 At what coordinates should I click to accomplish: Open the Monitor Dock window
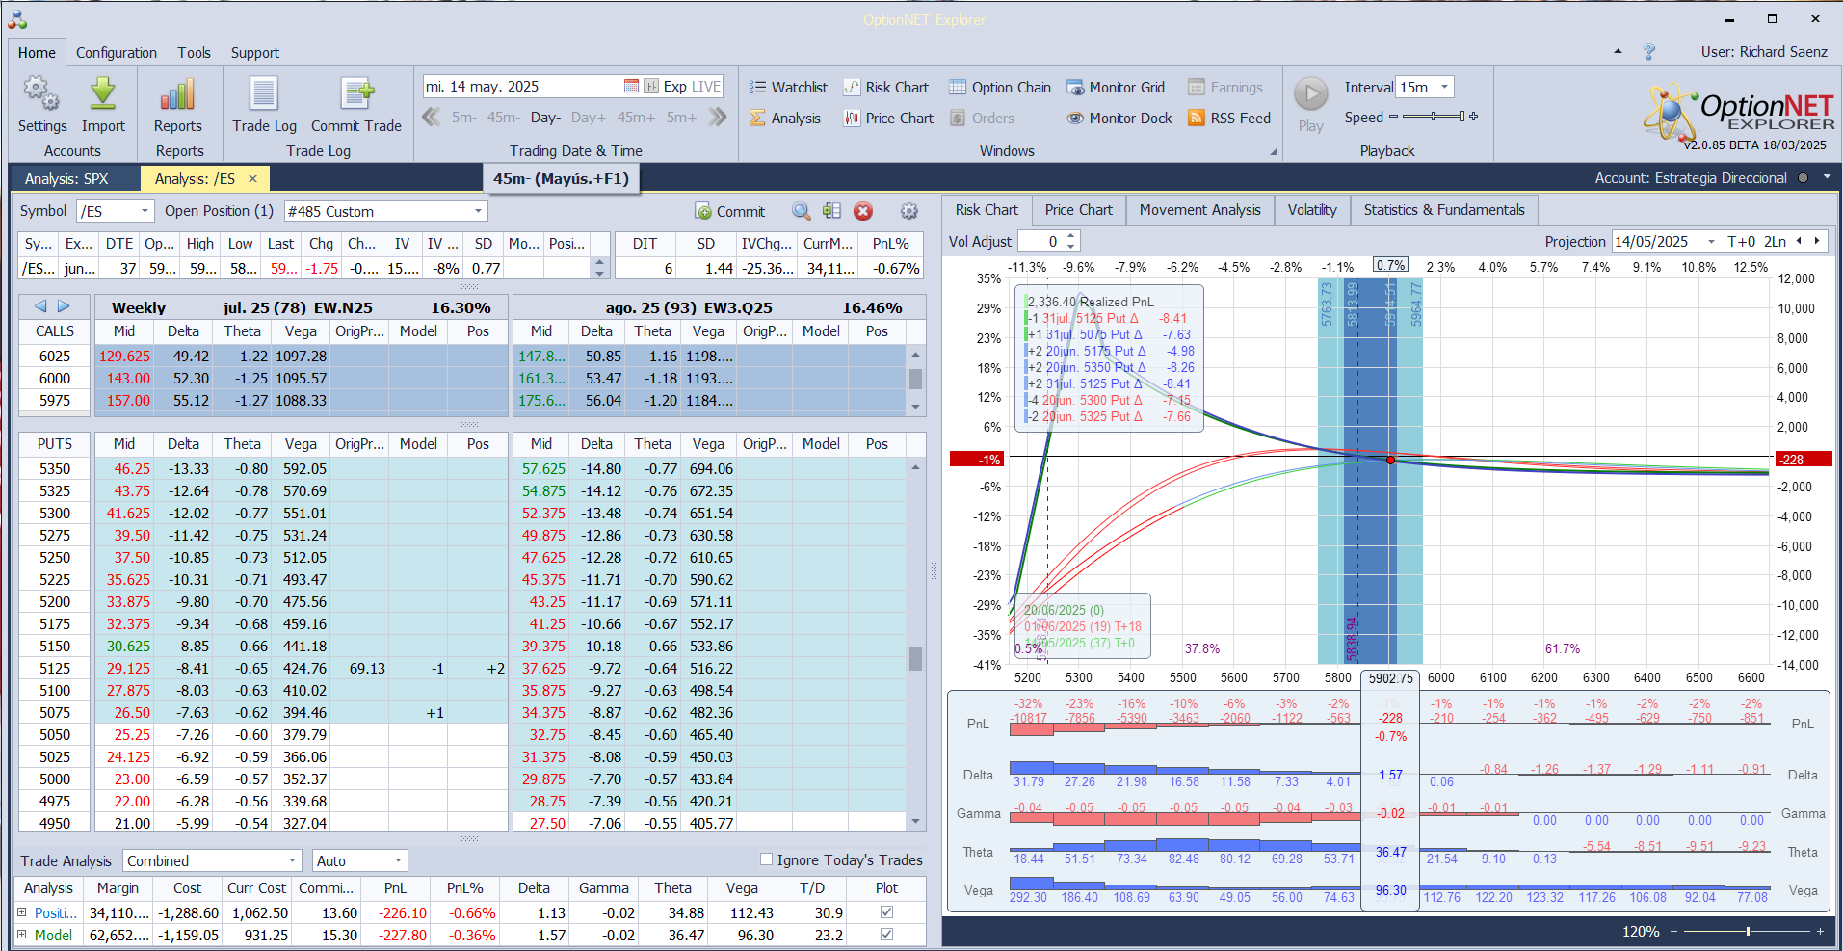pos(1119,119)
